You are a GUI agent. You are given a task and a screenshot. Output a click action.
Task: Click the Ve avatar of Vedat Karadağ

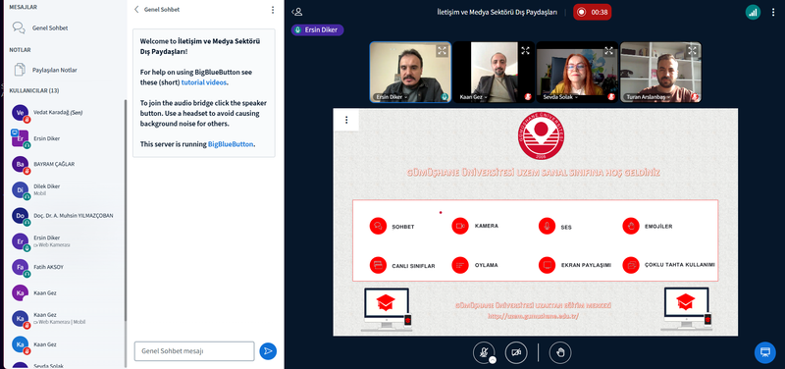(x=20, y=113)
